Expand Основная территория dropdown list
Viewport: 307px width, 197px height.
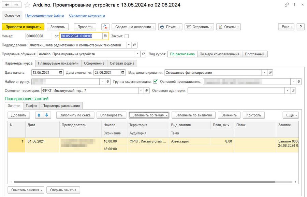click(x=141, y=90)
